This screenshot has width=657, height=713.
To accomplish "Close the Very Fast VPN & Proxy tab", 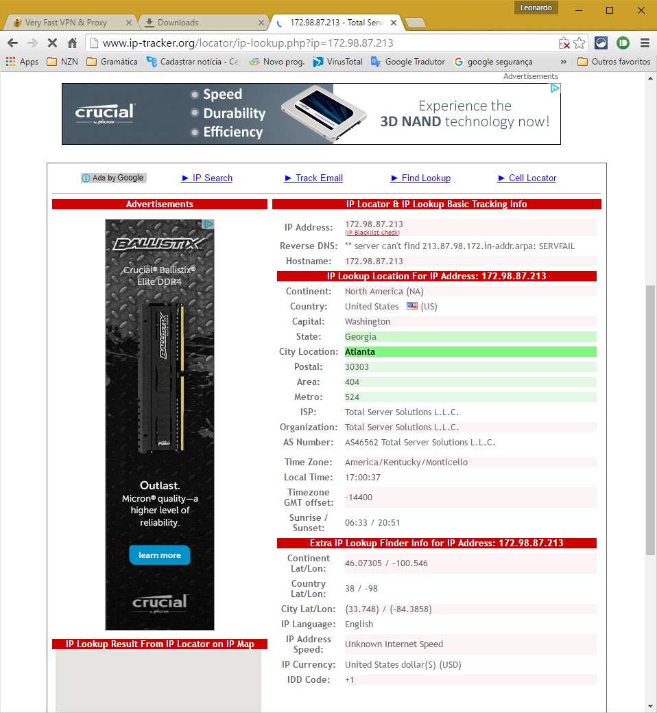I will pos(128,22).
